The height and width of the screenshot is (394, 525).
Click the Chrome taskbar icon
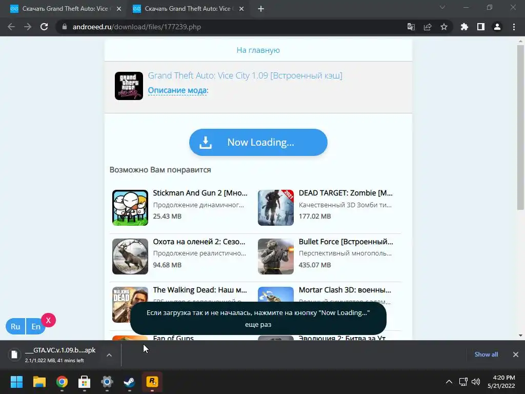tap(62, 382)
